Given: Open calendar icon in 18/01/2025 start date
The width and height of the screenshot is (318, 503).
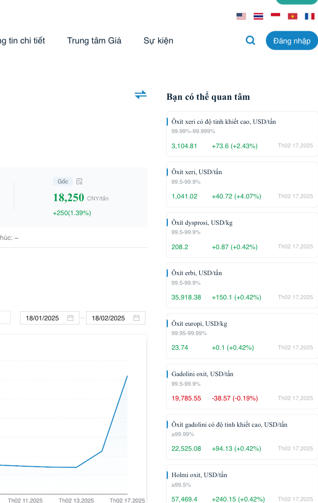Looking at the screenshot, I should click(x=70, y=318).
